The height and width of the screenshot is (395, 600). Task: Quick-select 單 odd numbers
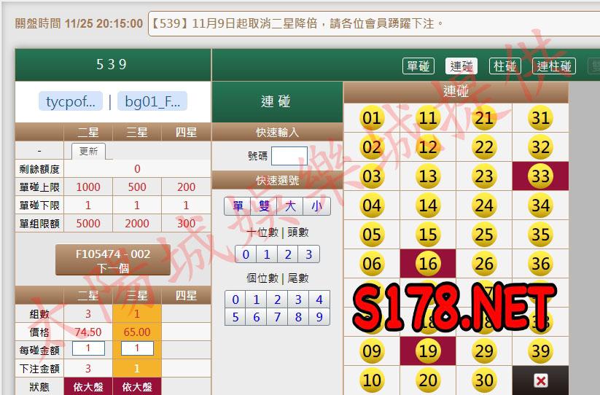(x=238, y=206)
